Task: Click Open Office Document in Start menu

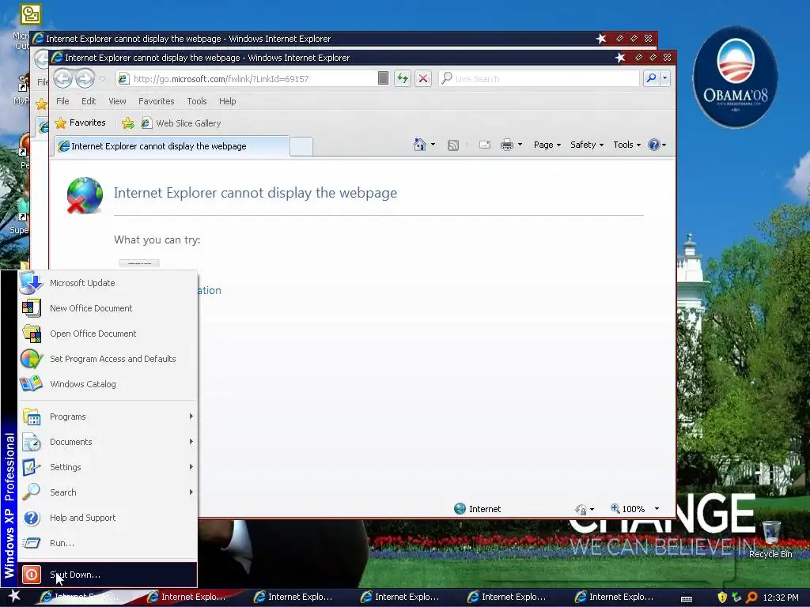Action: 108,334
